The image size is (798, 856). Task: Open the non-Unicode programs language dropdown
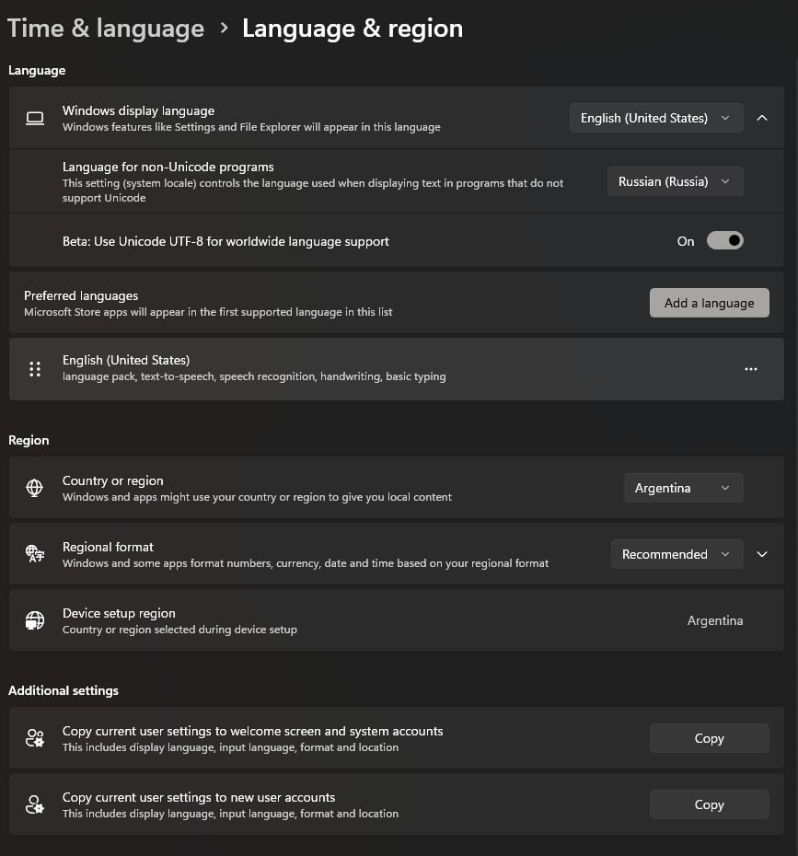click(x=674, y=181)
